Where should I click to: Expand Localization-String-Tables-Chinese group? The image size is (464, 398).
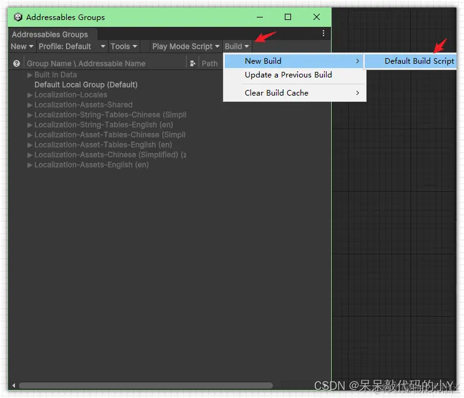(x=29, y=115)
